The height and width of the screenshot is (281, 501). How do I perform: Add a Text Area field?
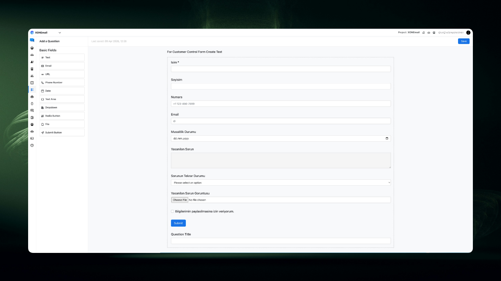coord(62,99)
